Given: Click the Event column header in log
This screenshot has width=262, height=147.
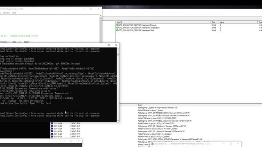Looking at the screenshot, I should point(140,105).
